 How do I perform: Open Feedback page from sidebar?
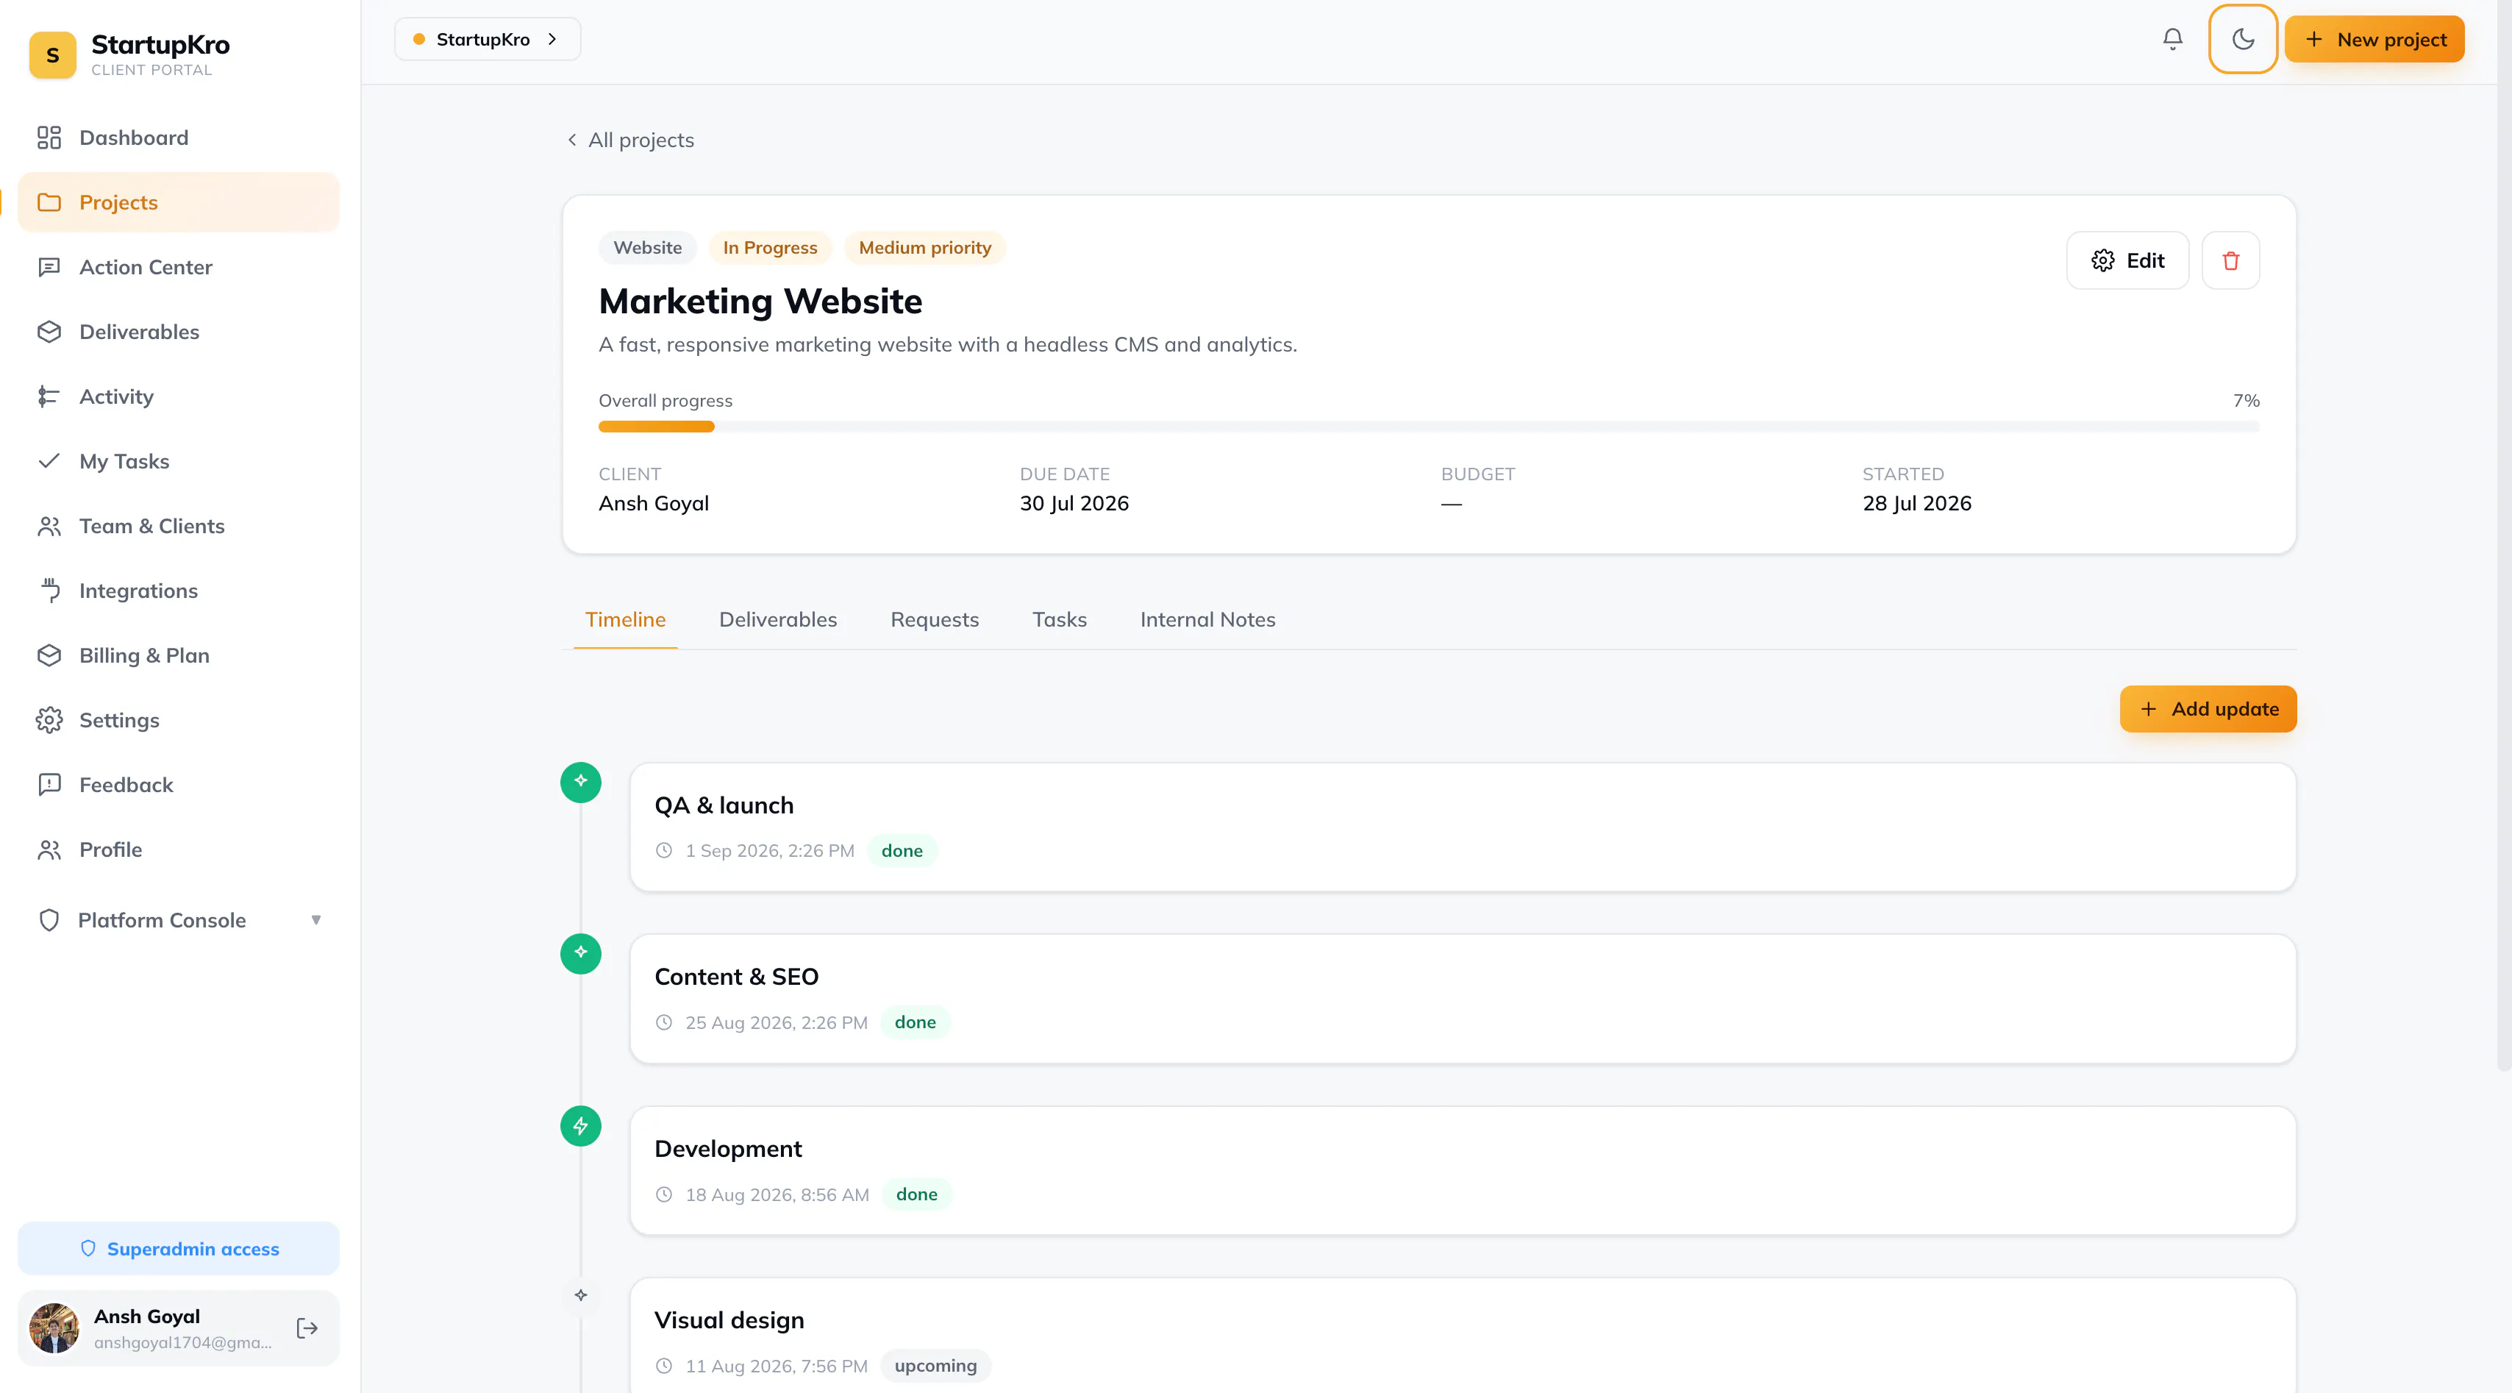[x=179, y=784]
